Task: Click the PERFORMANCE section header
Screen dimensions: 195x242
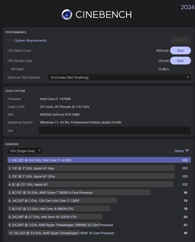Action: [16, 32]
